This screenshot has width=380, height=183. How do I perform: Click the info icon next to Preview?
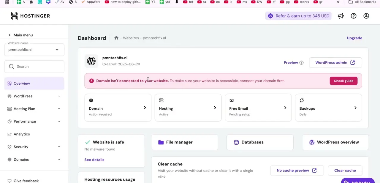click(302, 63)
